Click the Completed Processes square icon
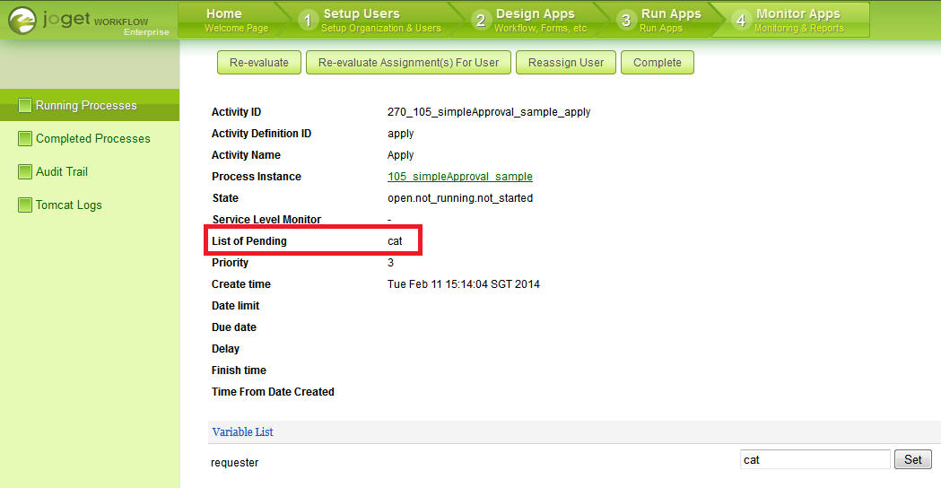941x488 pixels. click(x=24, y=139)
